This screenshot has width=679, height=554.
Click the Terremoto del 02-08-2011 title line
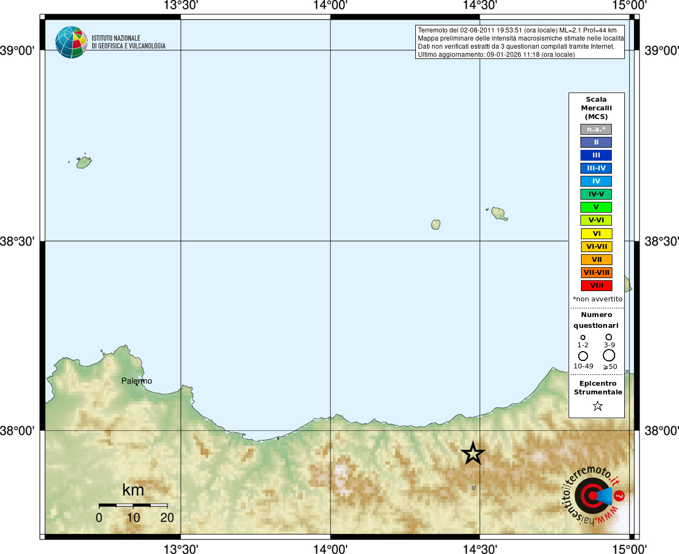point(517,30)
